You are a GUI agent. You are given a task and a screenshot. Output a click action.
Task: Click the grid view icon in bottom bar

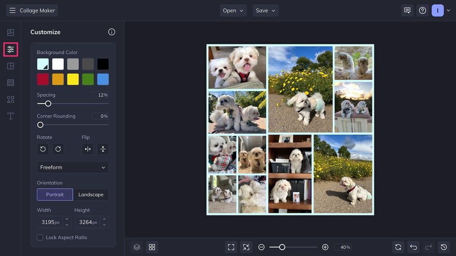pyautogui.click(x=152, y=247)
